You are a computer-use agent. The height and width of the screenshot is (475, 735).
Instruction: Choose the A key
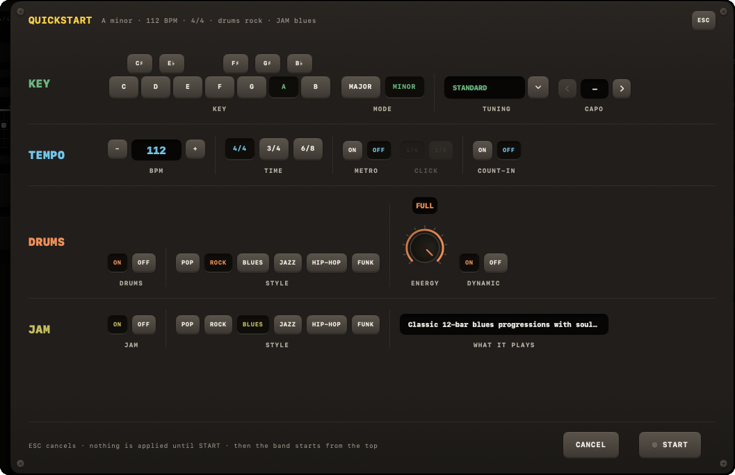coord(283,87)
